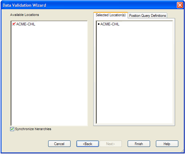Toggle Synchronize hierarchies checkbox
This screenshot has width=186, height=154.
coord(12,129)
